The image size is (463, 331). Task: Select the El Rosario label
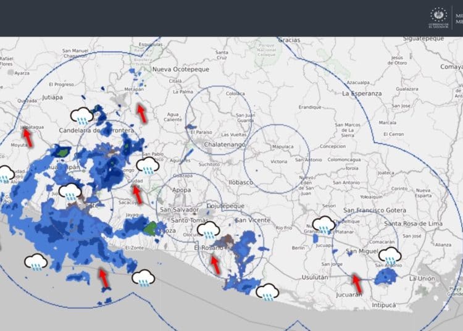(209, 248)
